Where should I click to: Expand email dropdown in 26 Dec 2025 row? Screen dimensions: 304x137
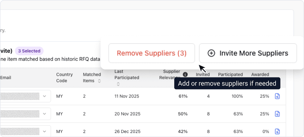pos(44,131)
